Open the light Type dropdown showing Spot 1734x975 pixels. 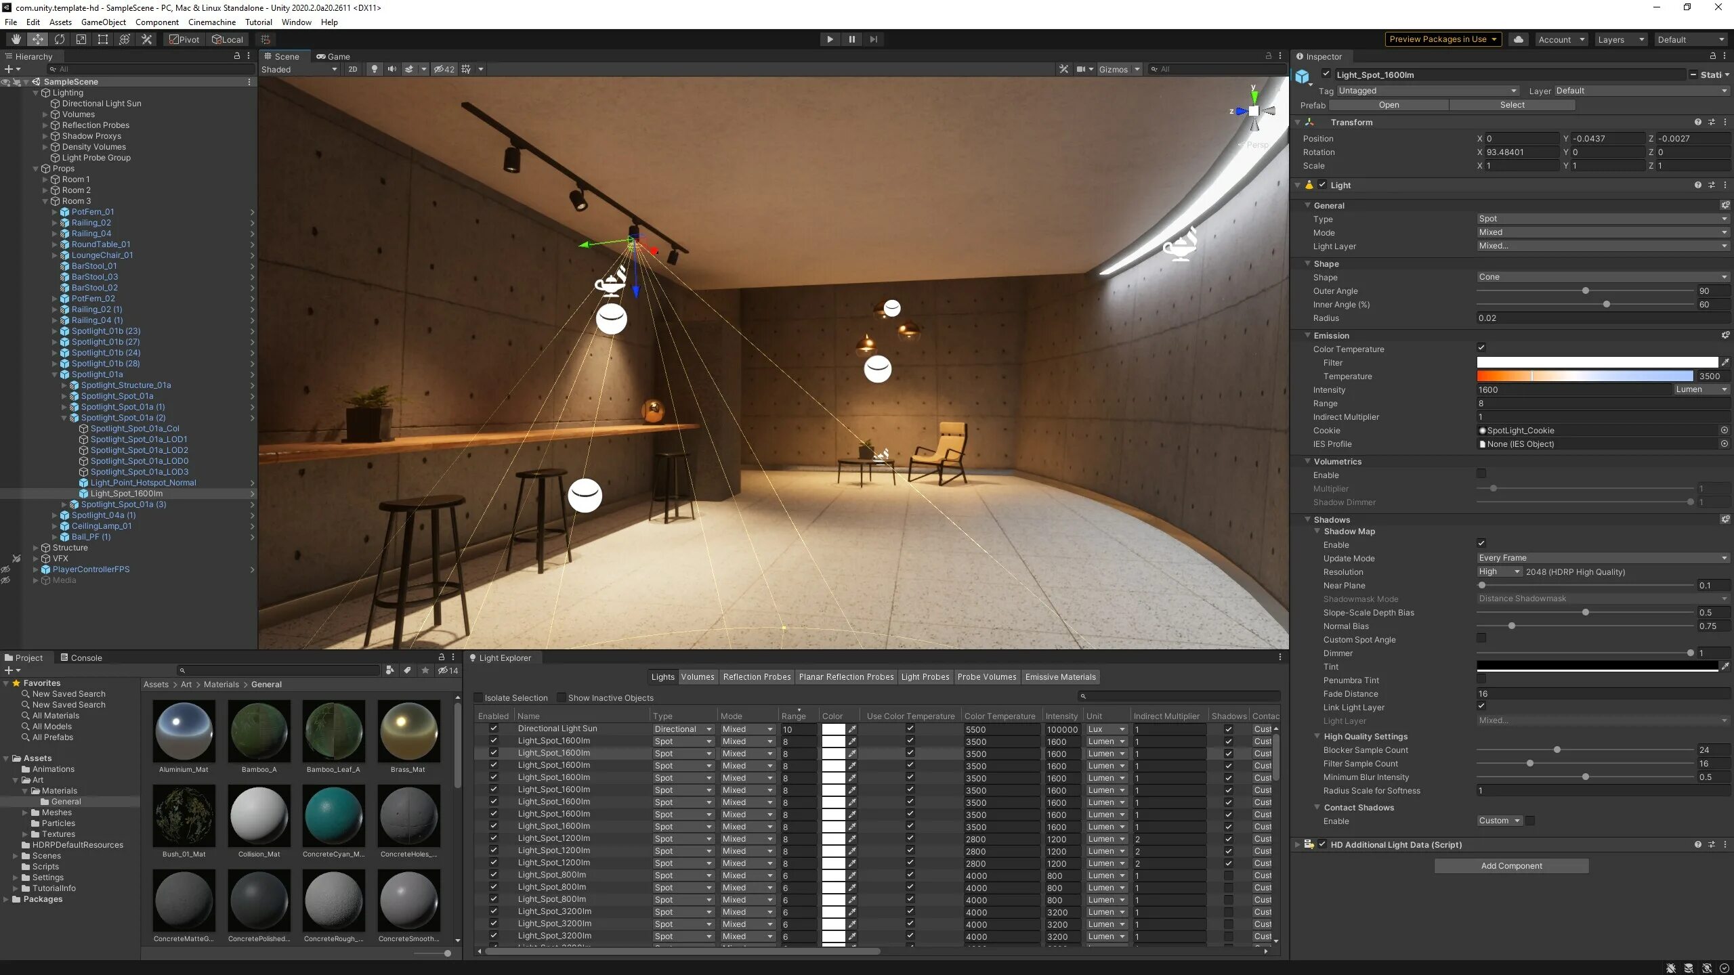(1602, 219)
